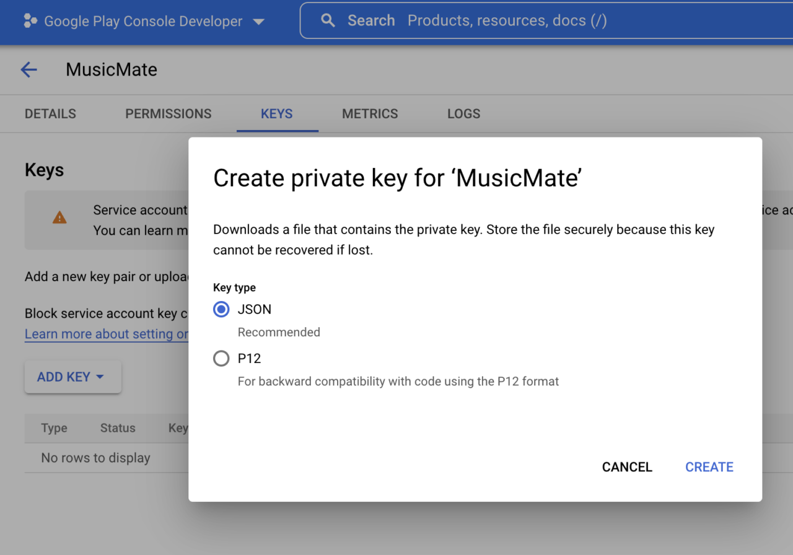This screenshot has height=555, width=793.
Task: Click CANCEL in the dialog
Action: point(627,467)
